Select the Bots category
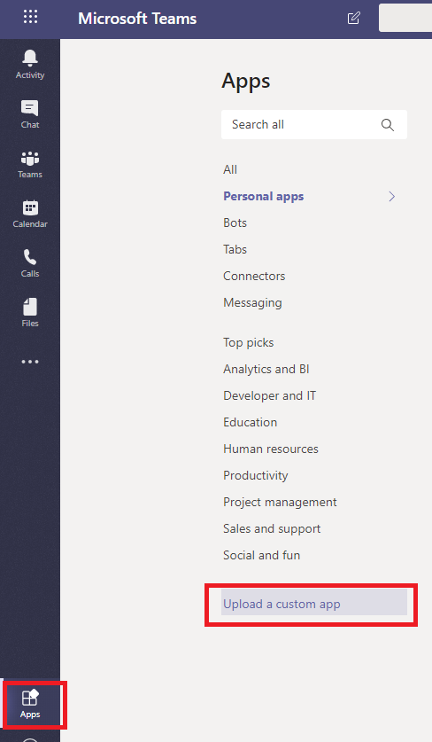432x742 pixels. (235, 223)
